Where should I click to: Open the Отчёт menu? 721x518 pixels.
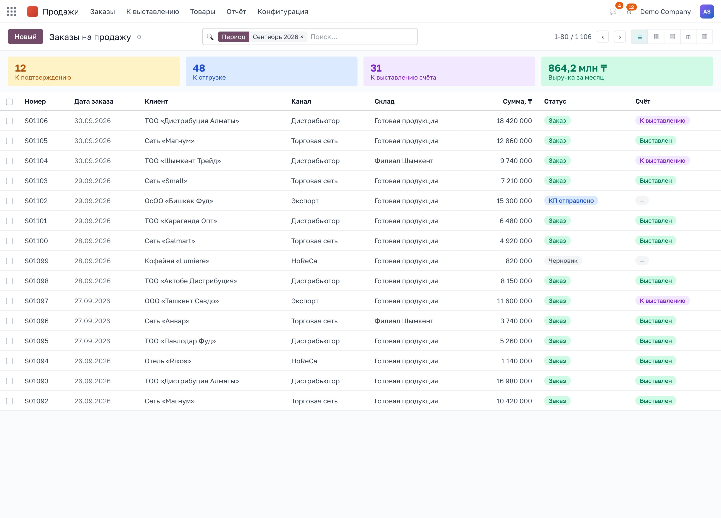click(x=236, y=12)
